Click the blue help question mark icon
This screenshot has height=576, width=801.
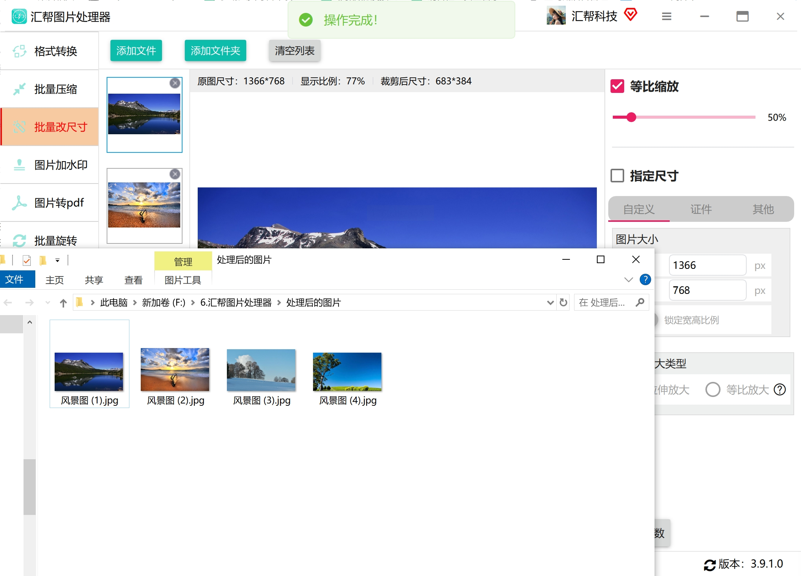click(x=645, y=279)
